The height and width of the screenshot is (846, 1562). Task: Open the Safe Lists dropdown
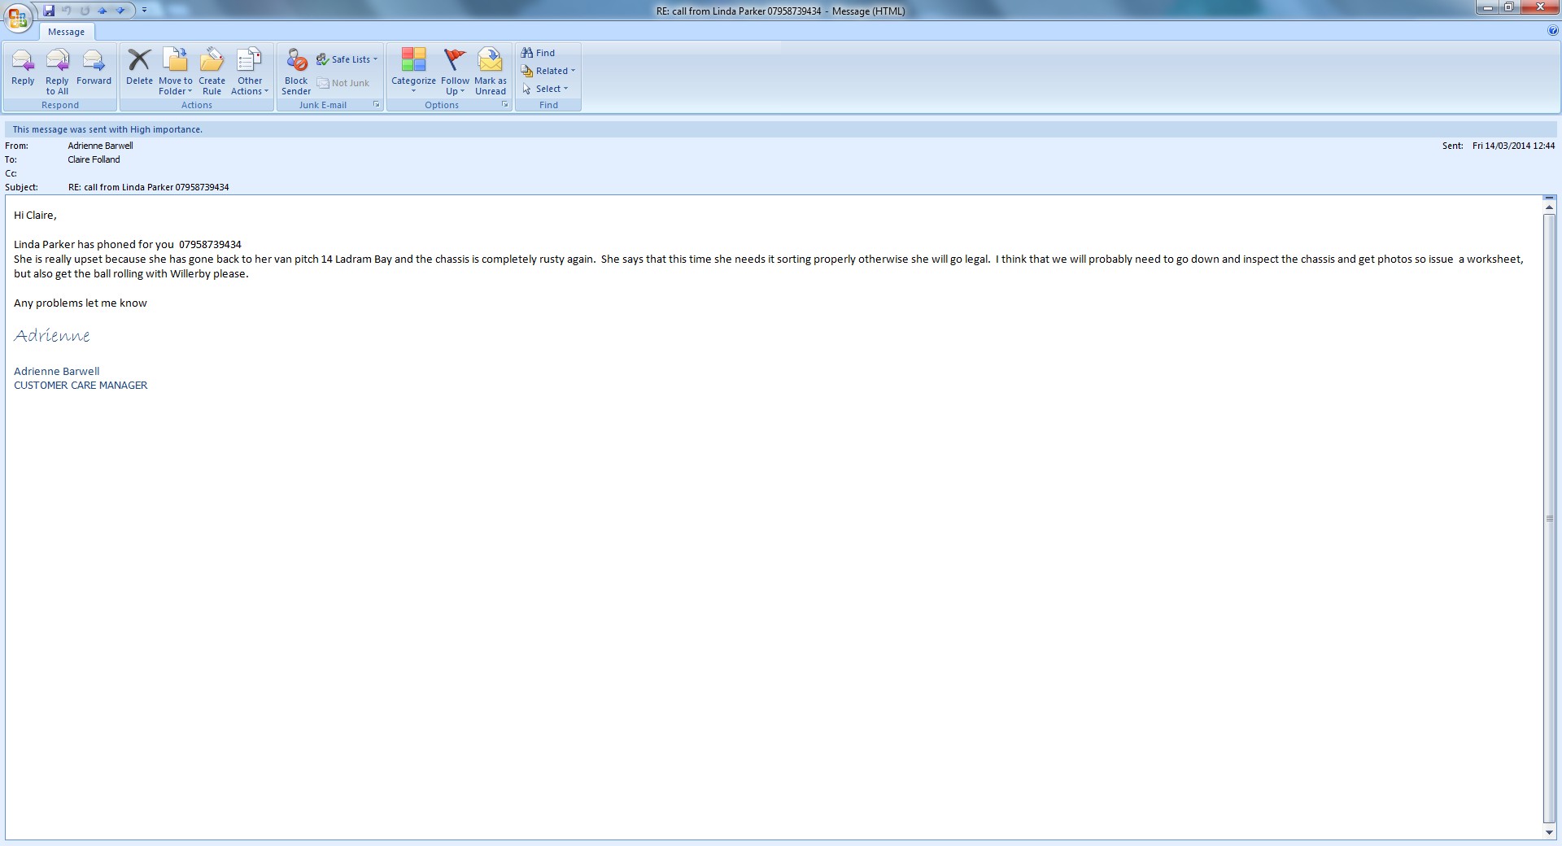[x=347, y=59]
